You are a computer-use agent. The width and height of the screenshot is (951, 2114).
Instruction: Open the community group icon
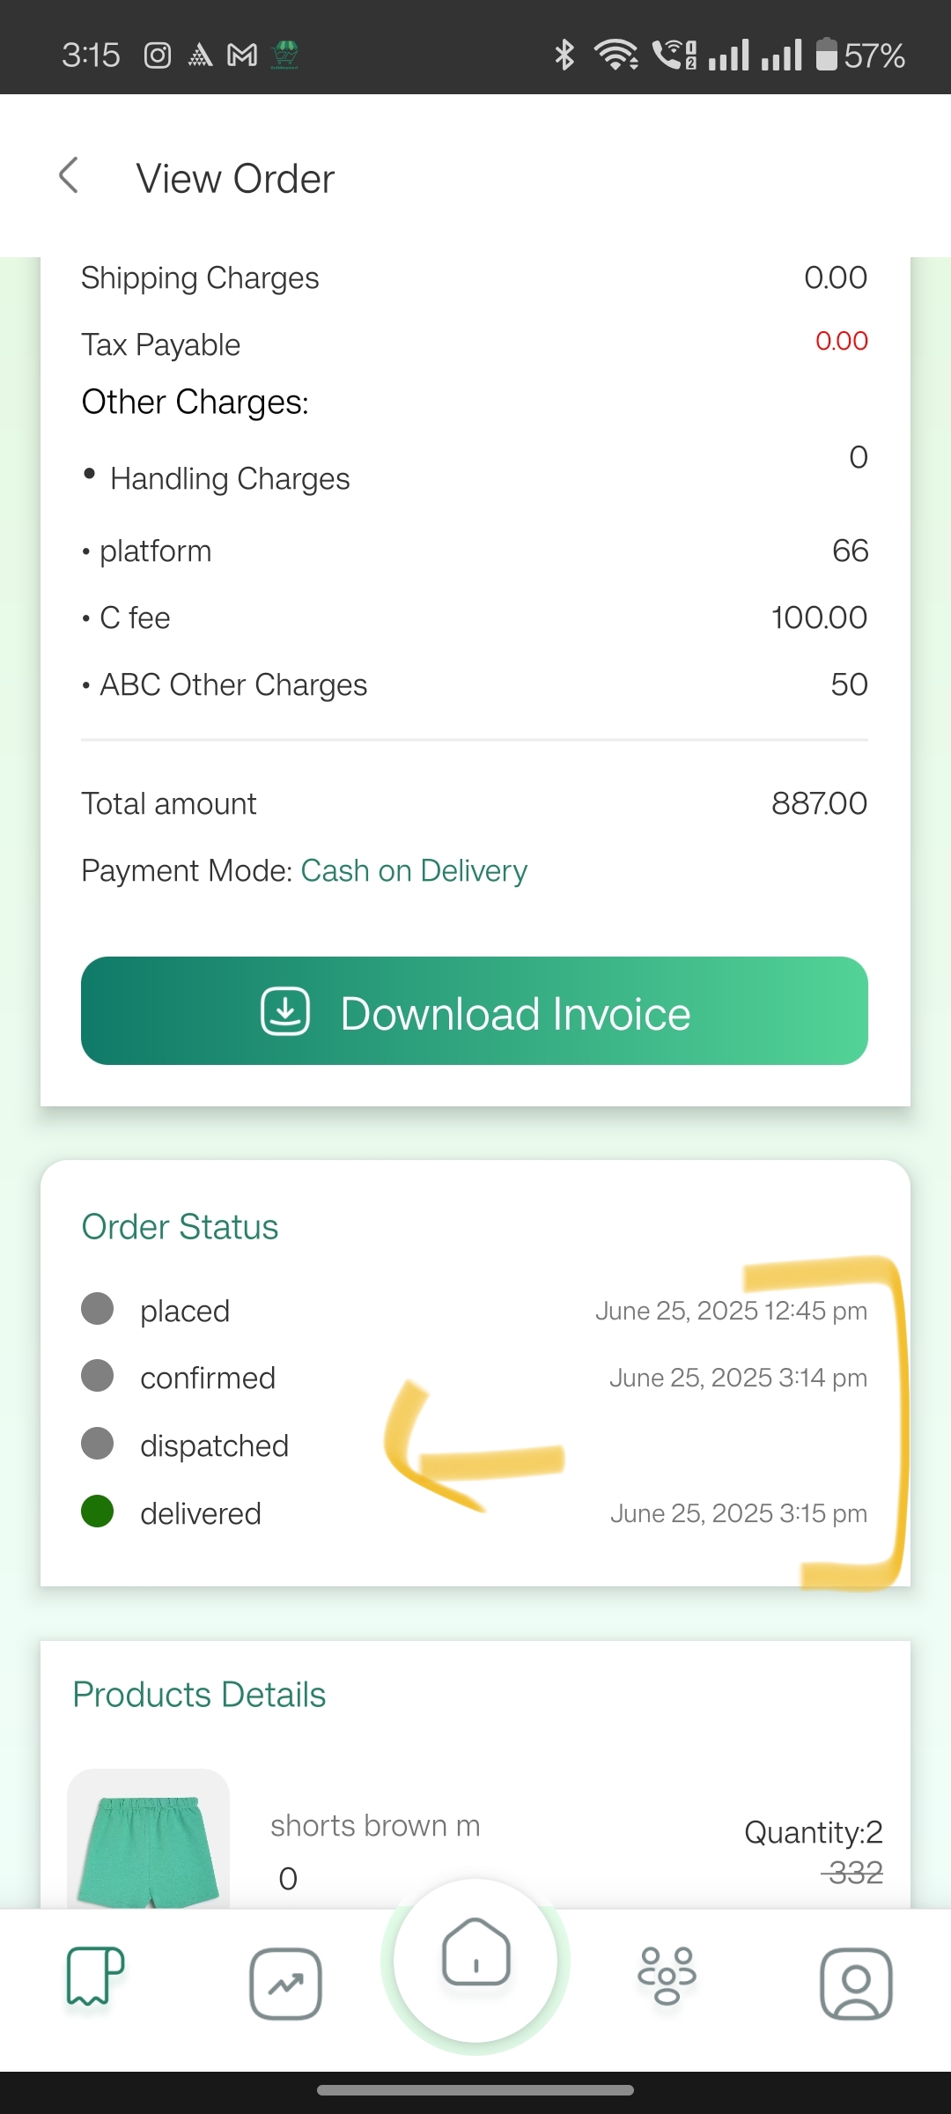click(667, 1976)
